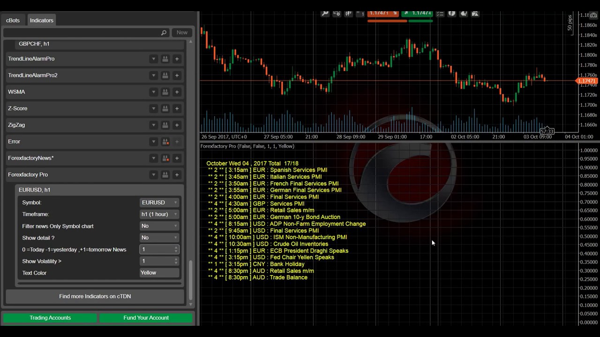Click build icon for Z-Score indicator
This screenshot has height=337, width=600.
[x=165, y=109]
